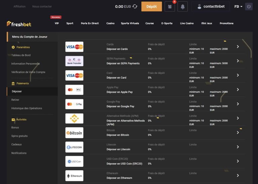Expand the Cards deposit row chevron
This screenshot has width=258, height=184.
coord(238,47)
